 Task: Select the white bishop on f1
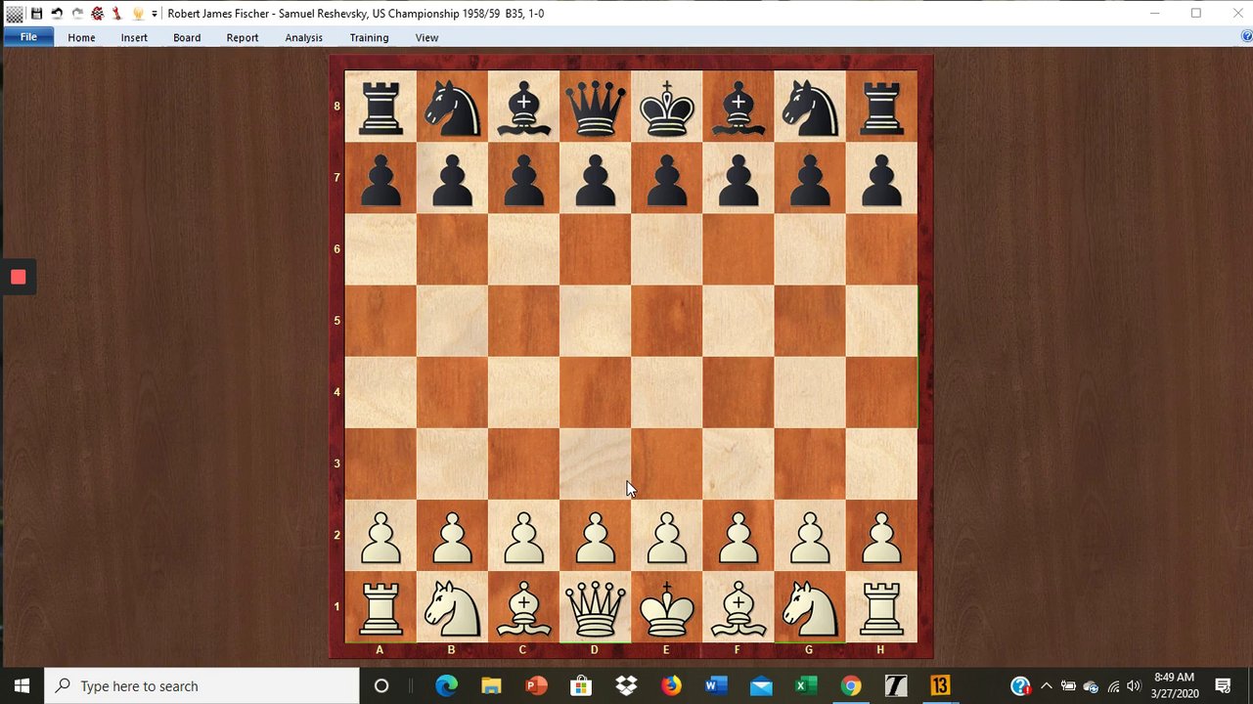click(x=738, y=606)
